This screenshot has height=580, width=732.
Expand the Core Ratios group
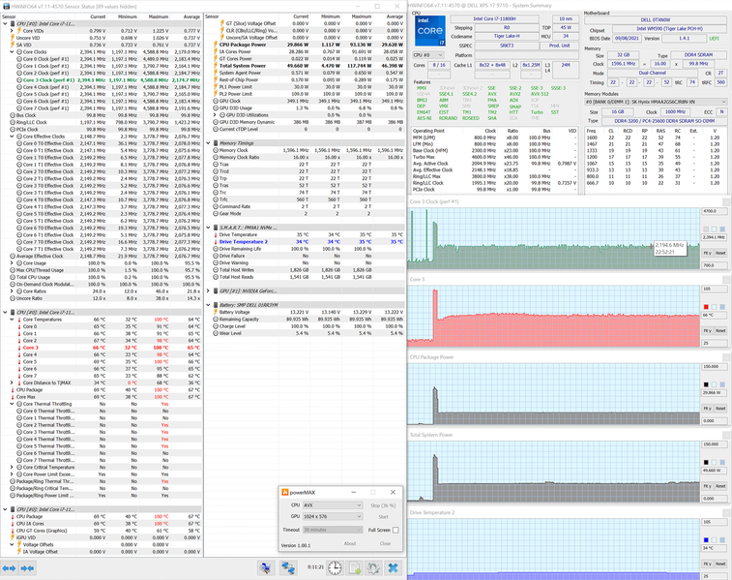click(x=13, y=291)
